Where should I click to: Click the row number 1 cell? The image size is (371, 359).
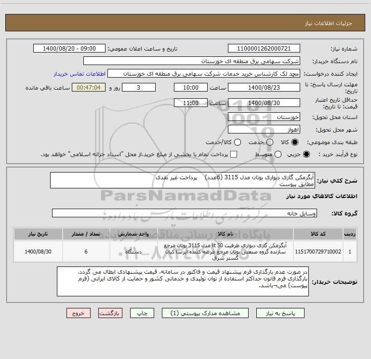(350, 252)
